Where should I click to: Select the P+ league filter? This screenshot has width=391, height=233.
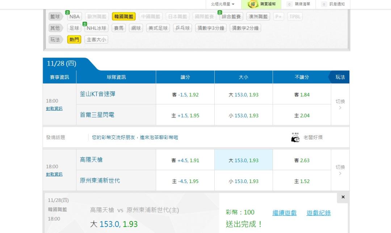click(x=278, y=16)
